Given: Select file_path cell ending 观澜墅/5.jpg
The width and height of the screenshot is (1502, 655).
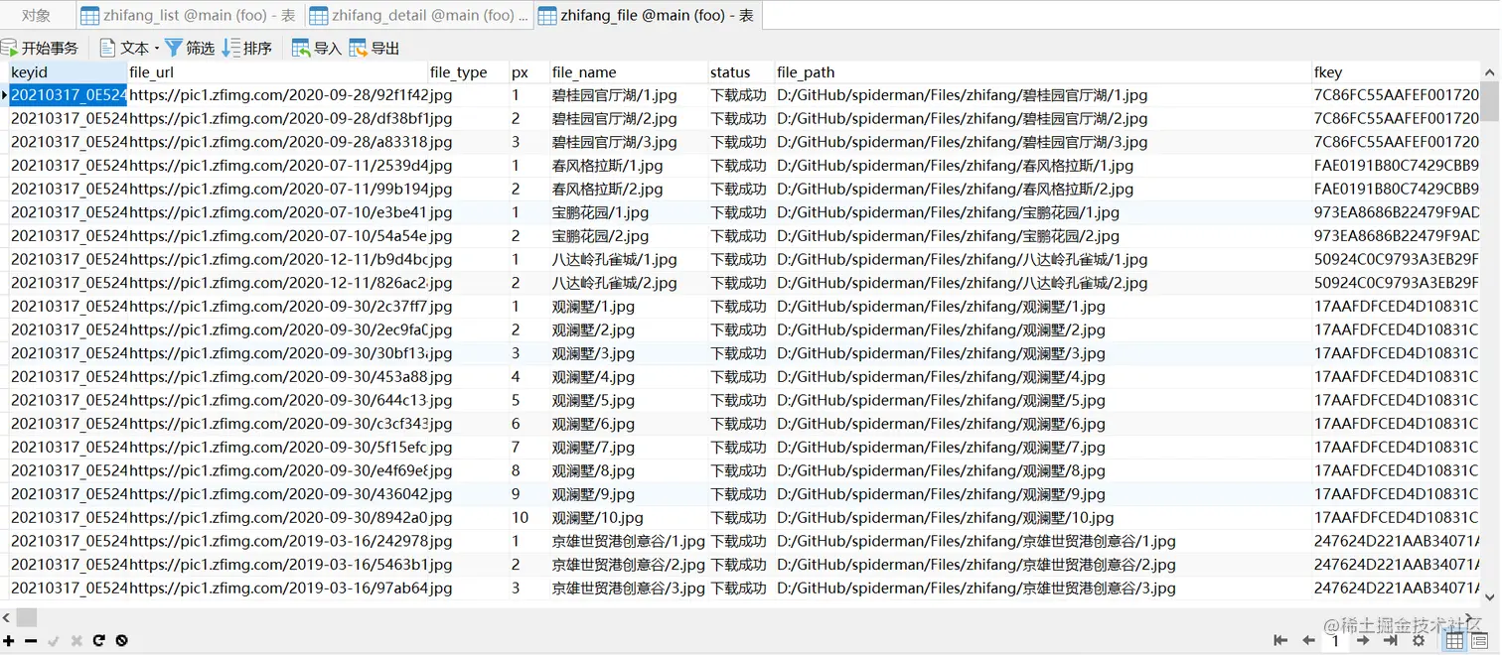Looking at the screenshot, I should 1043,401.
